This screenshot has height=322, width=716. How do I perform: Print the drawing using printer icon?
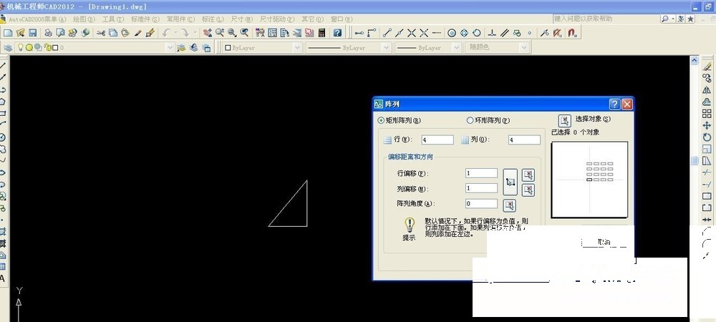(48, 33)
